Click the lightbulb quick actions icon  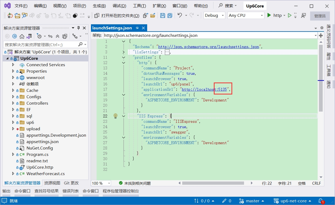tap(115, 116)
